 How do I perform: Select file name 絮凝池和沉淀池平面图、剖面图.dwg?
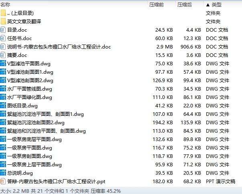46,131
